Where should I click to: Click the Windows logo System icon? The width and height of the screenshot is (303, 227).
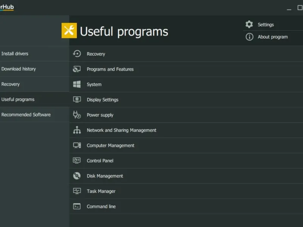[77, 84]
